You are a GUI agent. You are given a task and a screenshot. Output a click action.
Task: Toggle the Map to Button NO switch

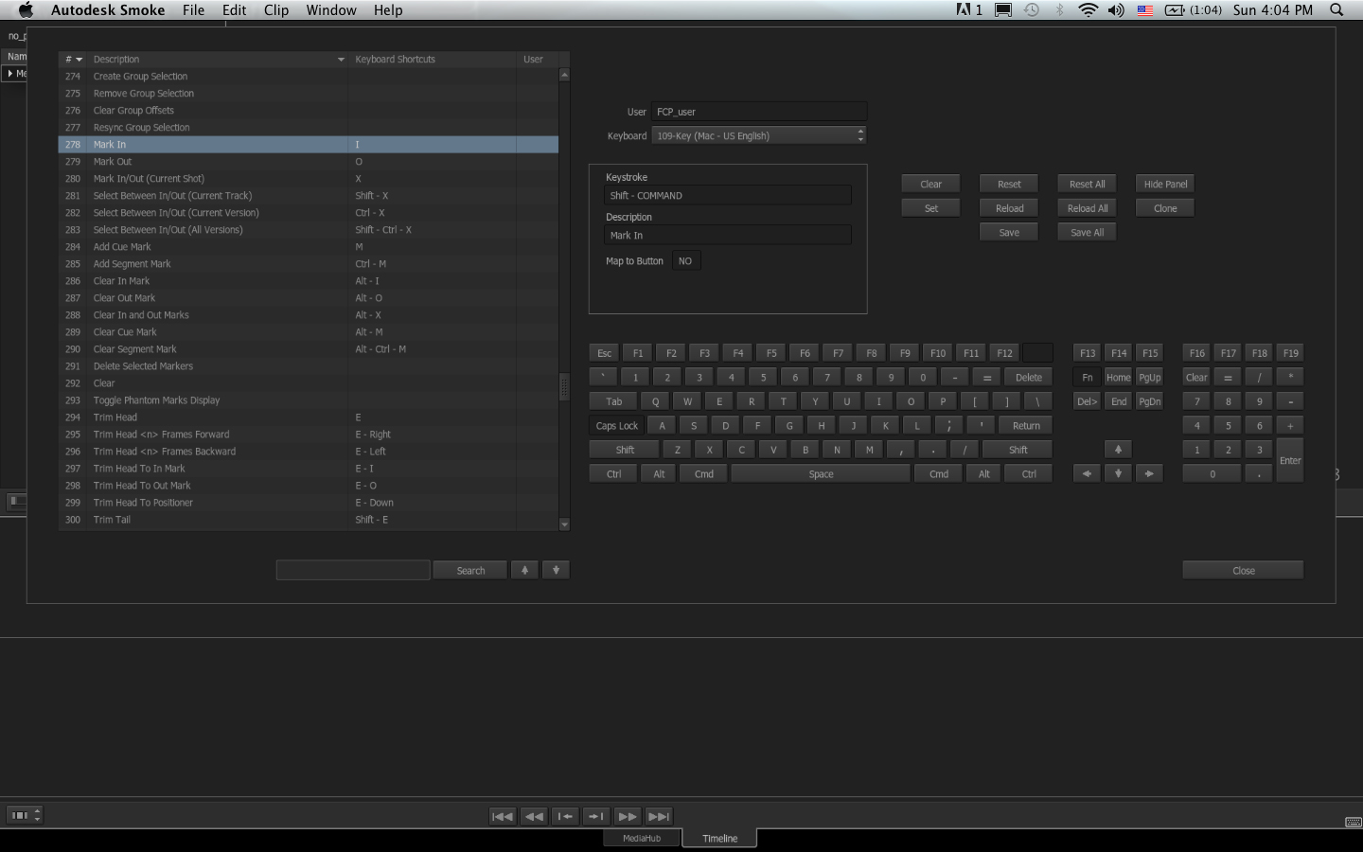pyautogui.click(x=685, y=261)
